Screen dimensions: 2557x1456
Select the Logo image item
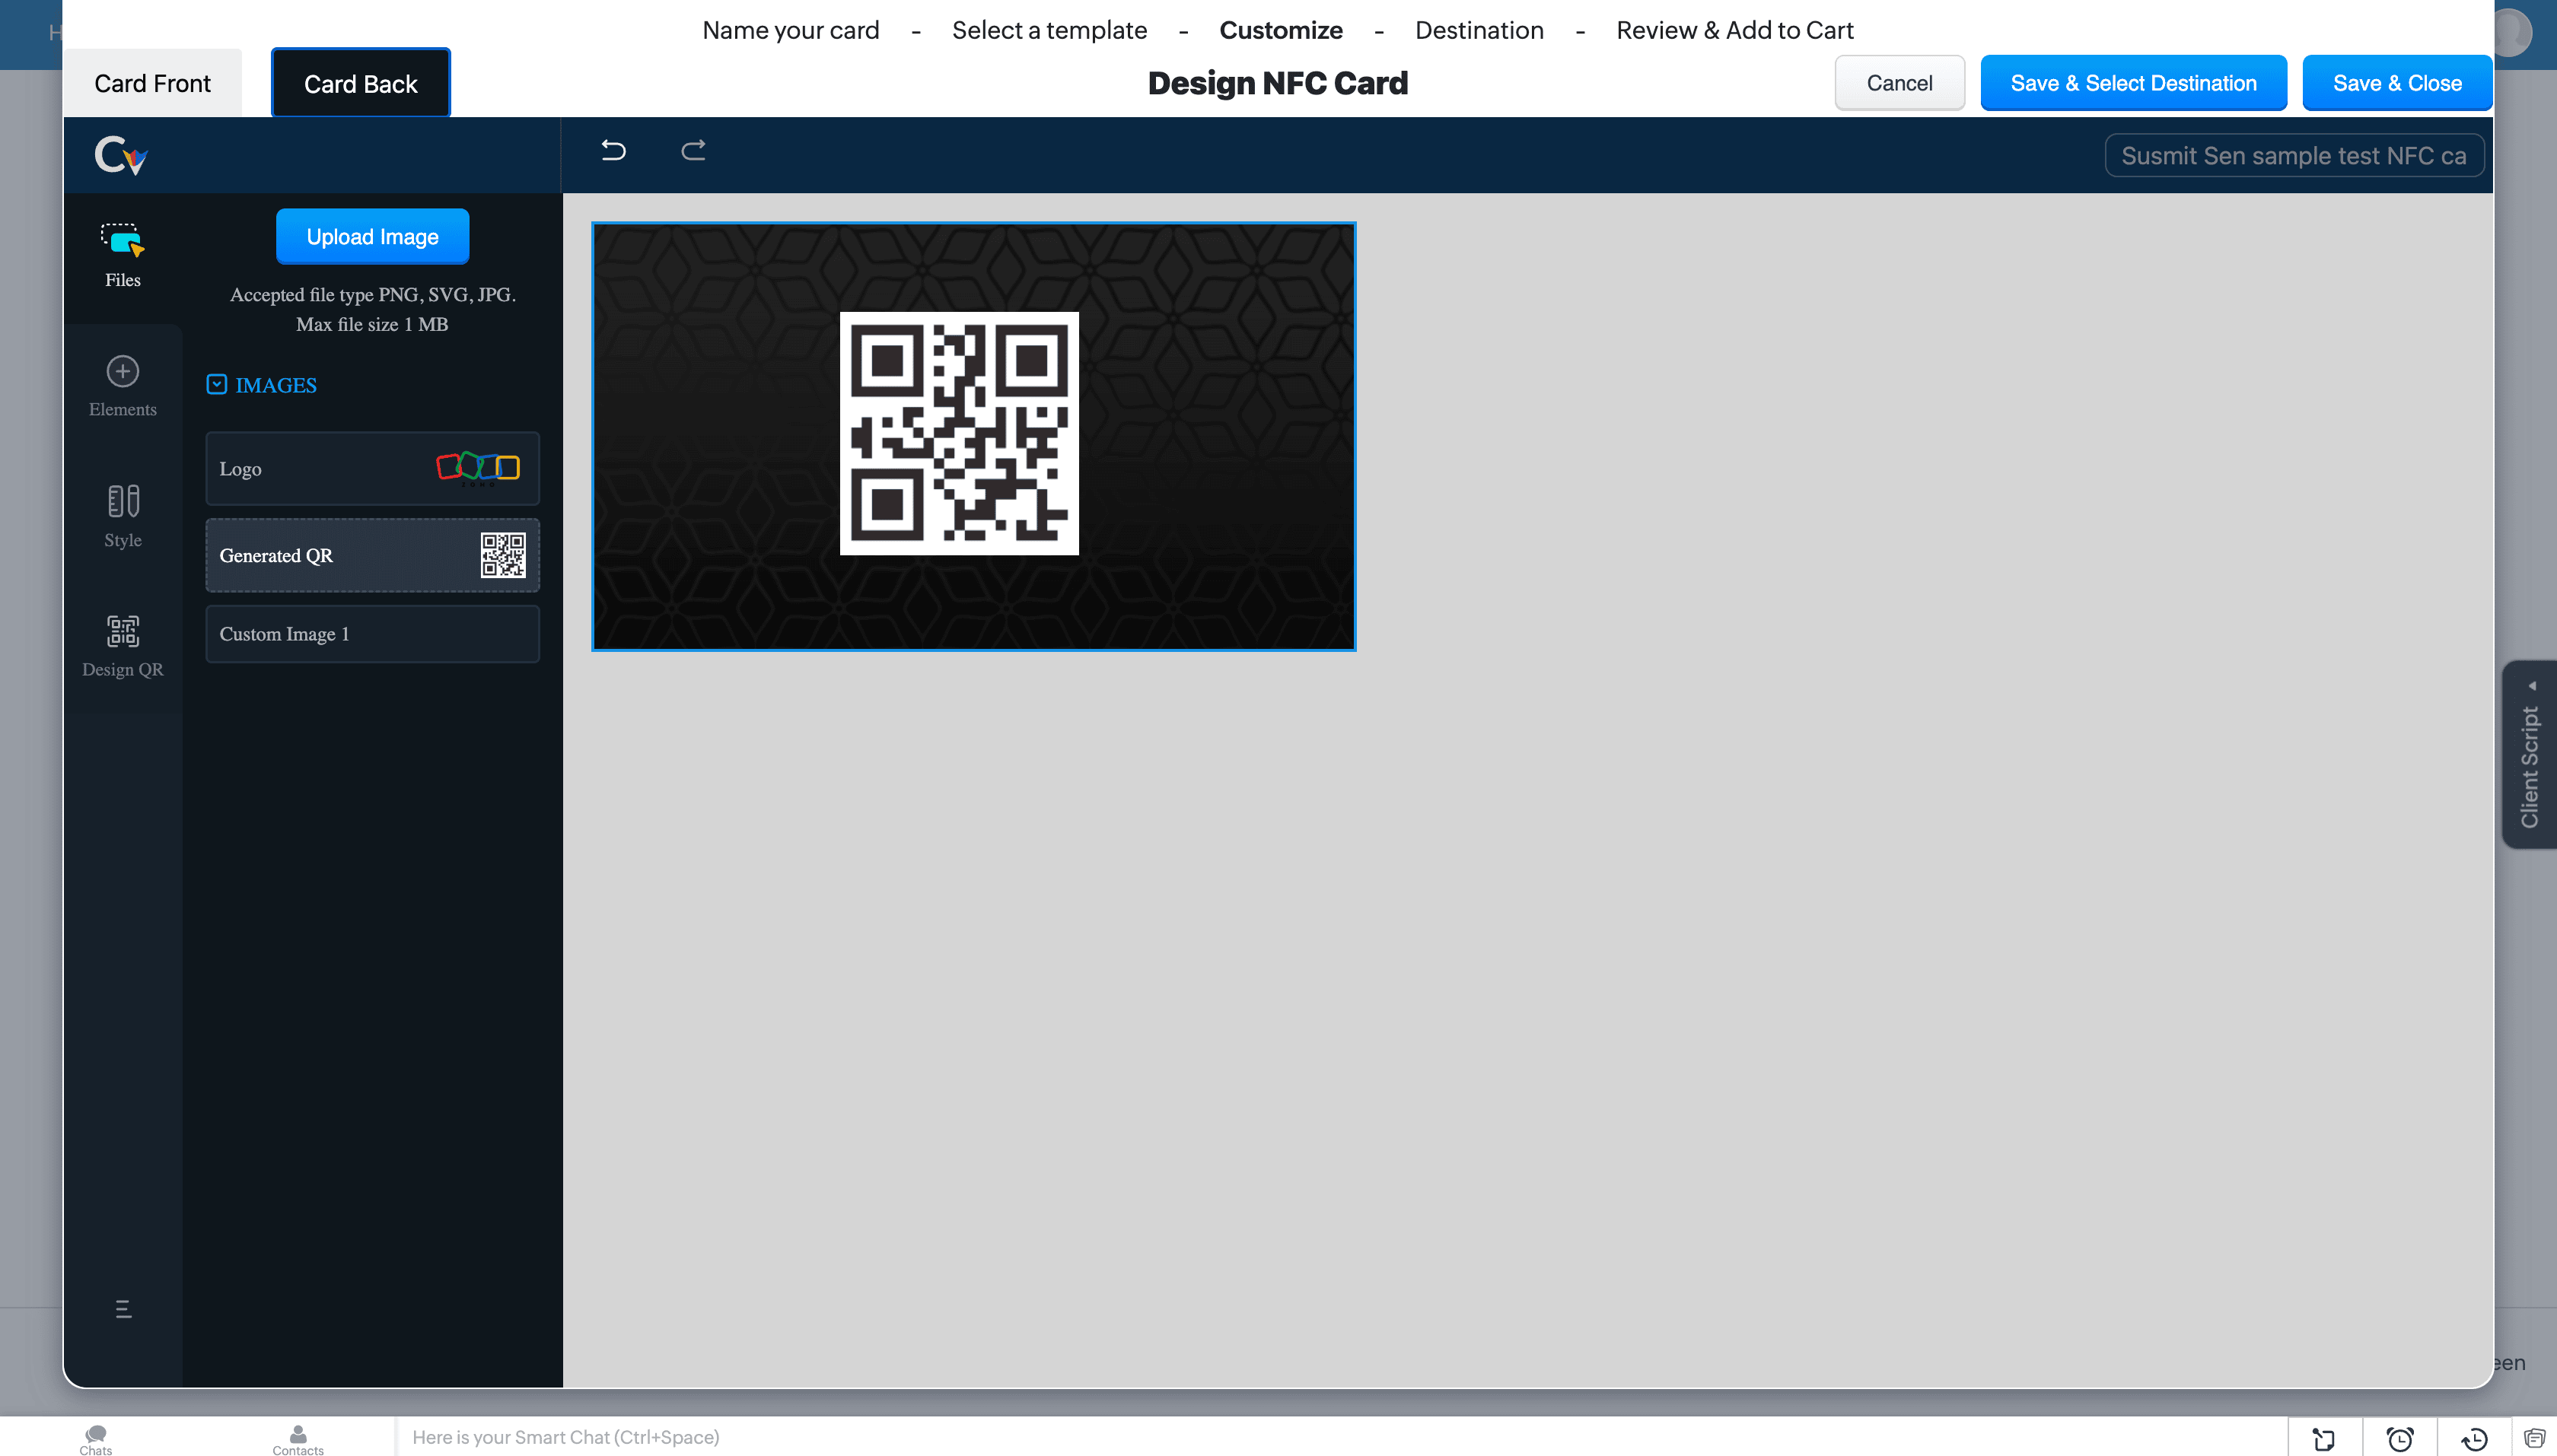click(372, 468)
